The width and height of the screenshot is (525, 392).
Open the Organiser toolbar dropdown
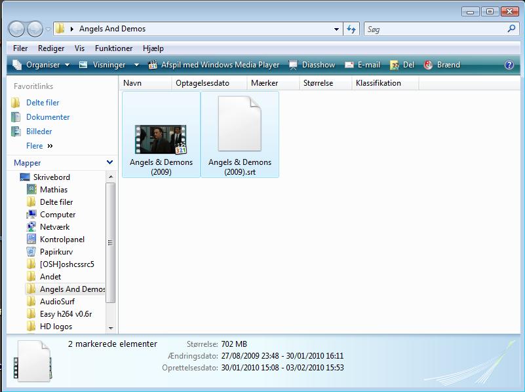click(41, 65)
